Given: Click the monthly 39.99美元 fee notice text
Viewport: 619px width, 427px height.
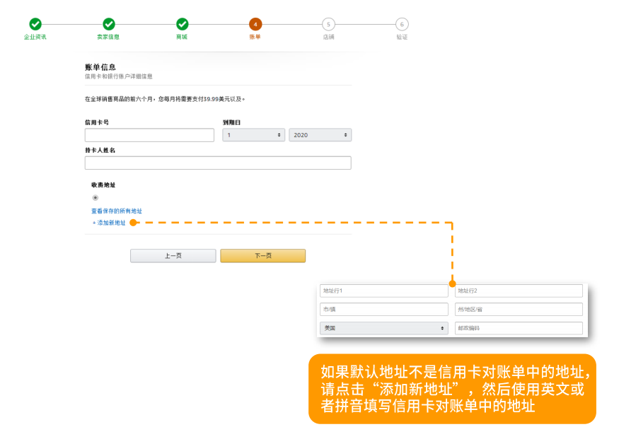Looking at the screenshot, I should [165, 99].
